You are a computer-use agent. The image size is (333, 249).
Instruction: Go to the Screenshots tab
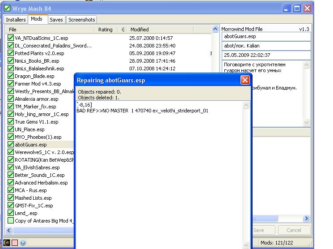pos(81,20)
